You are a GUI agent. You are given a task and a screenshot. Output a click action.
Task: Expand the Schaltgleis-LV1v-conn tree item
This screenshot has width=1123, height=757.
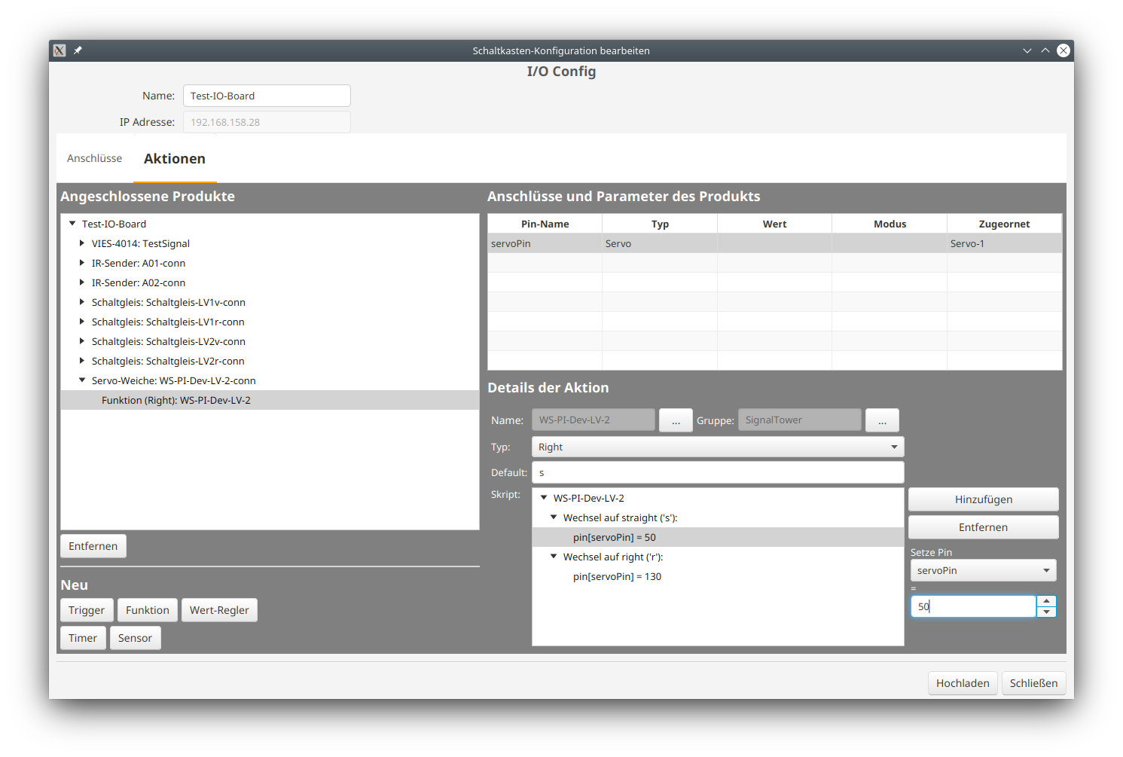pos(81,302)
